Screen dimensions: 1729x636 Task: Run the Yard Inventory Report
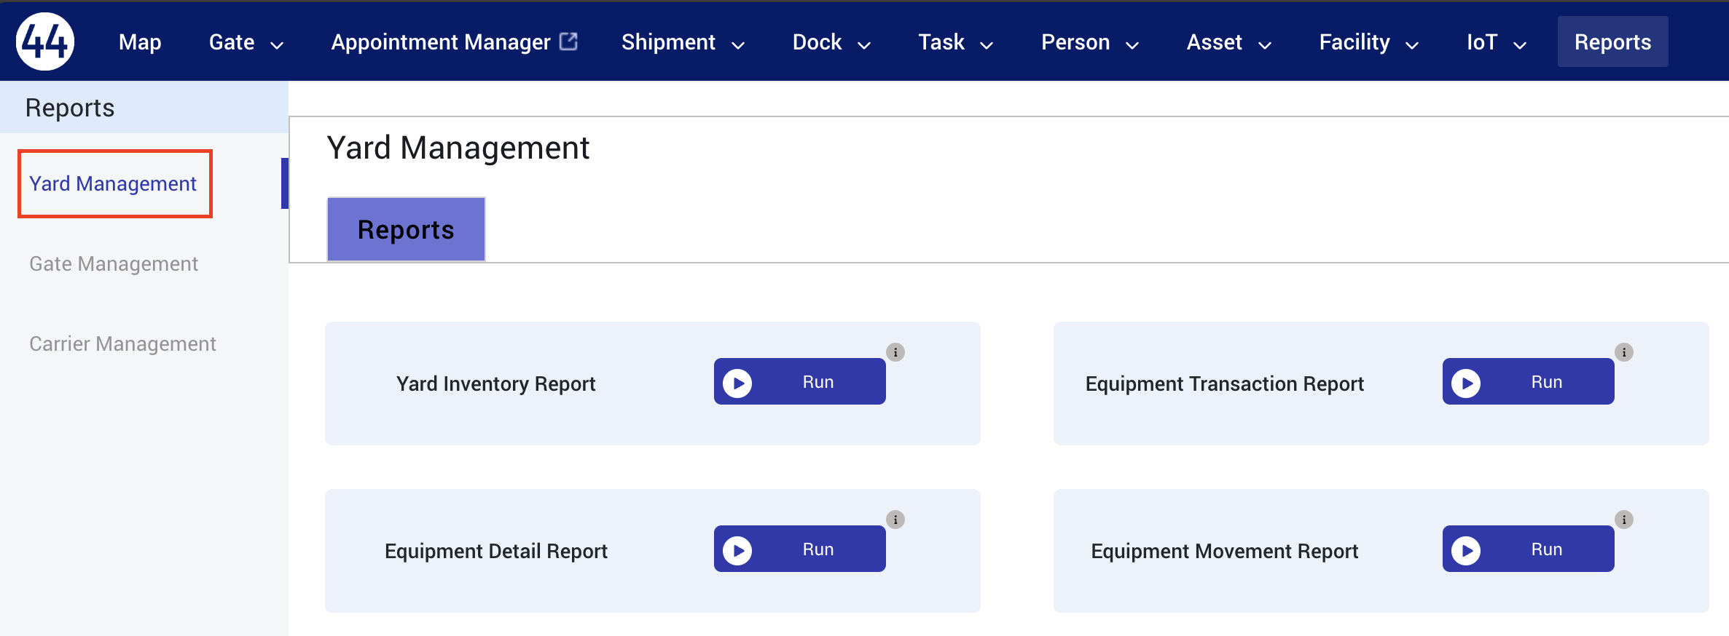(x=800, y=381)
